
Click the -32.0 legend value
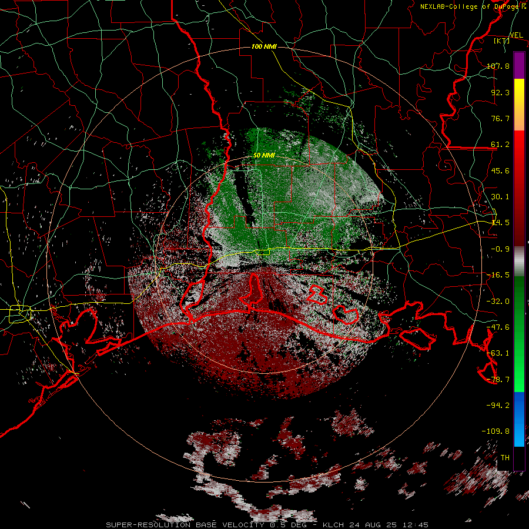click(498, 302)
